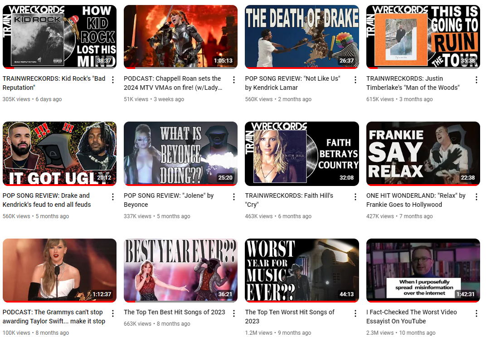
Task: Open options menu for Drake and Kendrick feud video
Action: [x=113, y=197]
